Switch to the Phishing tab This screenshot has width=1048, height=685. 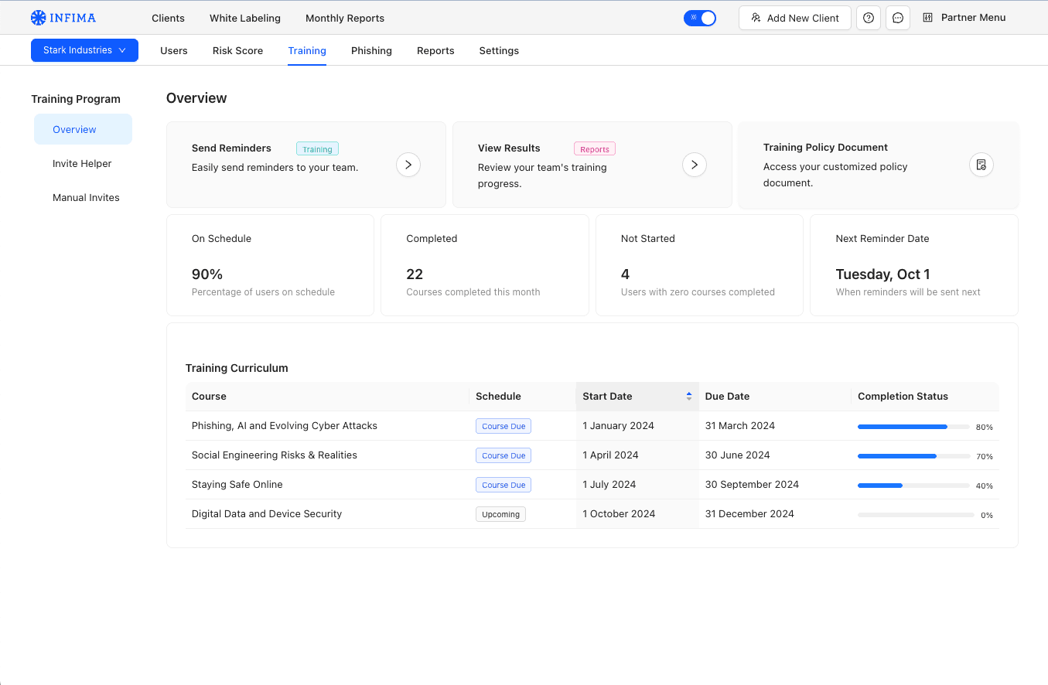tap(371, 51)
